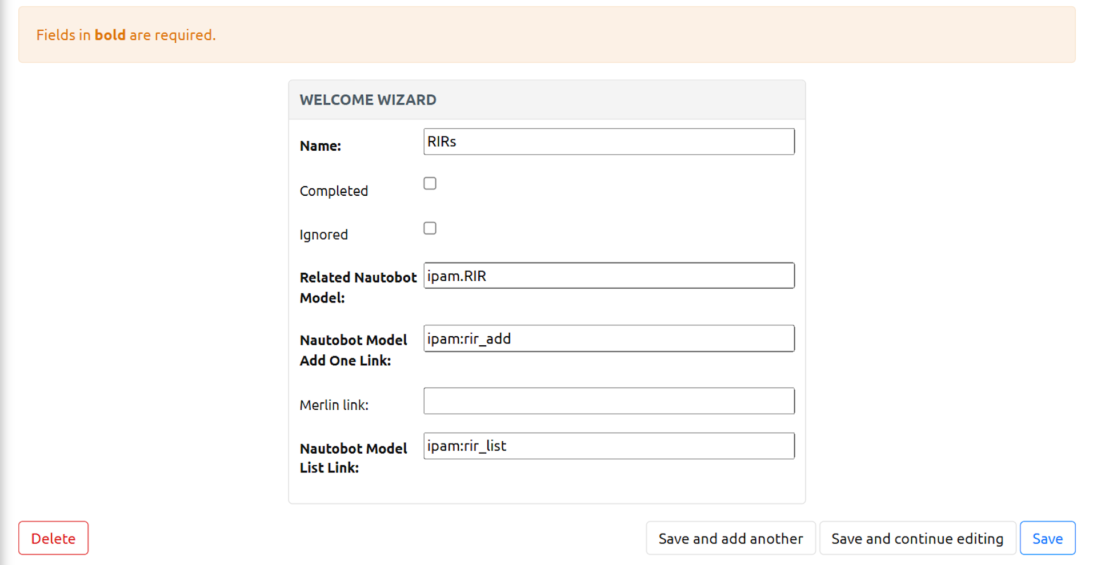The width and height of the screenshot is (1097, 565).
Task: Click the Ignored label text
Action: 323,235
